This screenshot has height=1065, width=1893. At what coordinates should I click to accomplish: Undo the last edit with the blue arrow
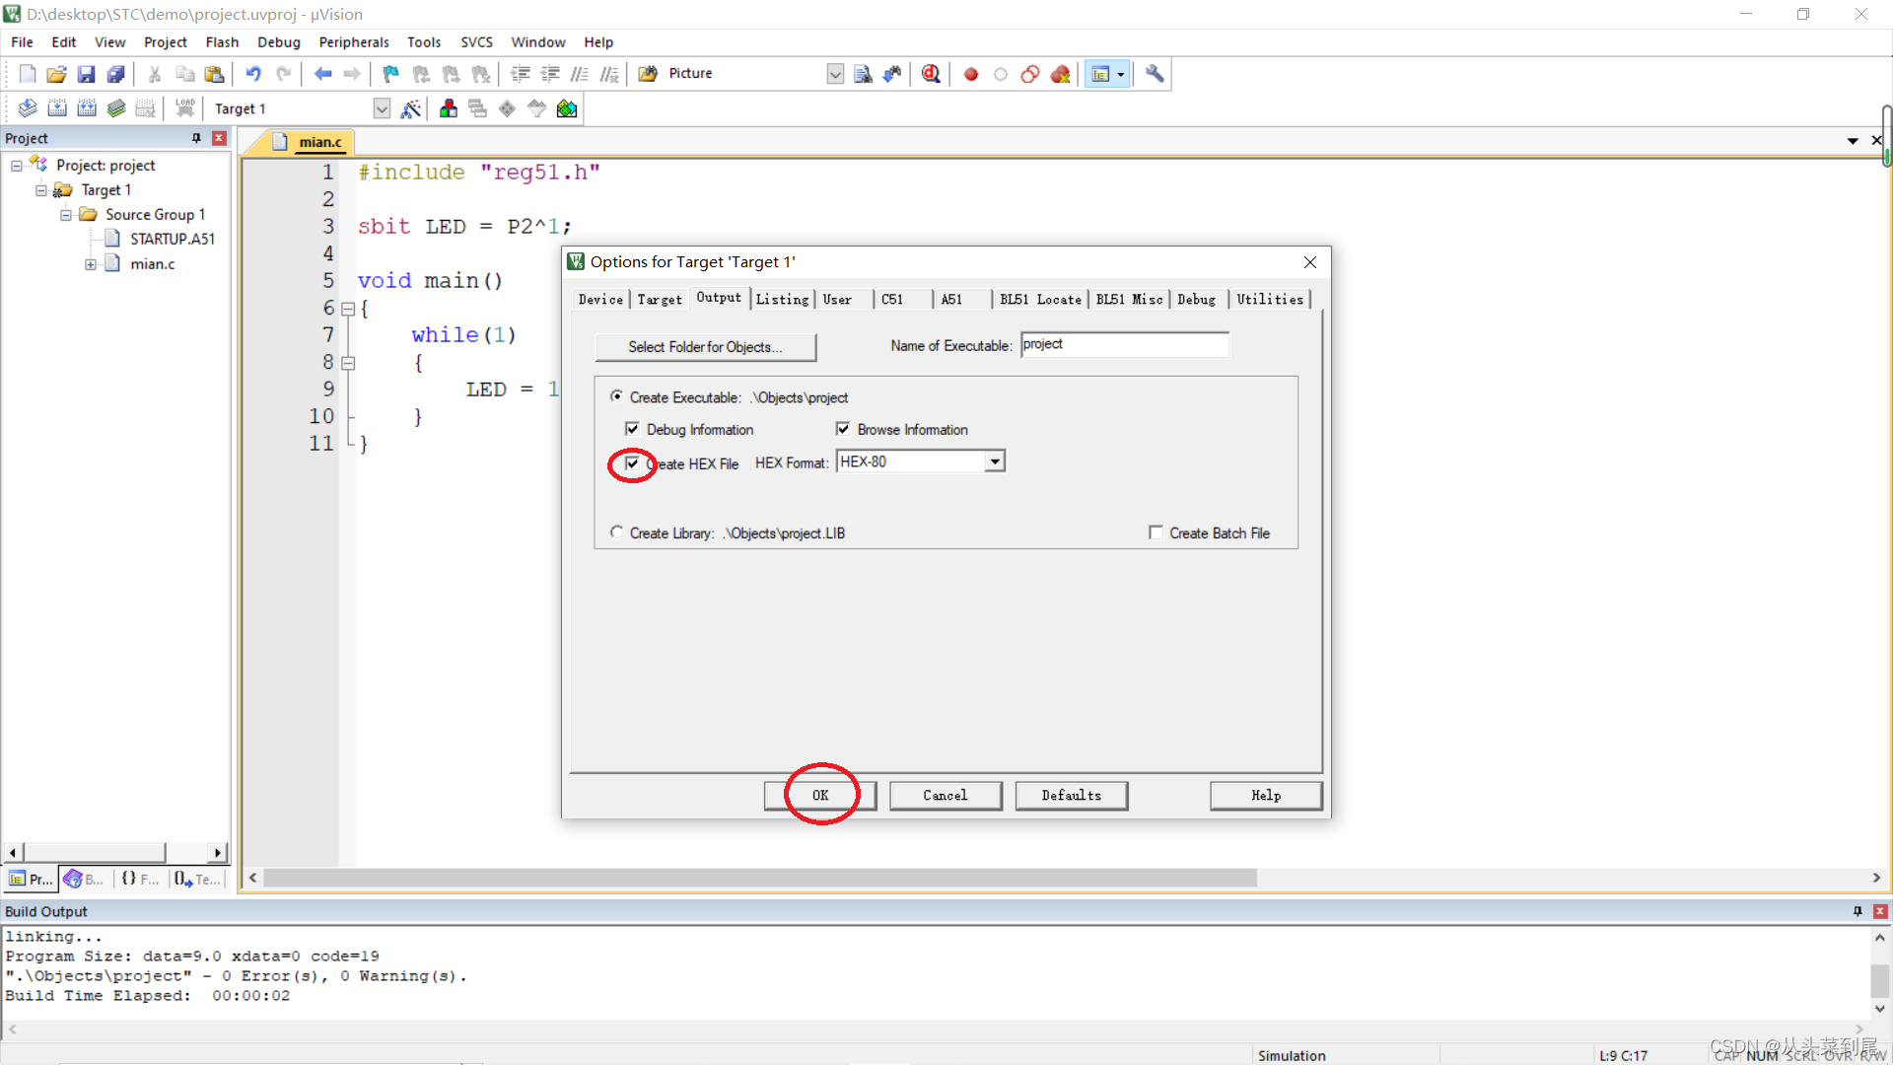pos(253,74)
